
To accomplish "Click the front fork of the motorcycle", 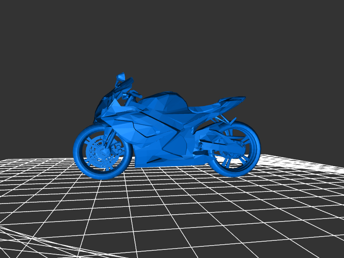I will pyautogui.click(x=111, y=137).
